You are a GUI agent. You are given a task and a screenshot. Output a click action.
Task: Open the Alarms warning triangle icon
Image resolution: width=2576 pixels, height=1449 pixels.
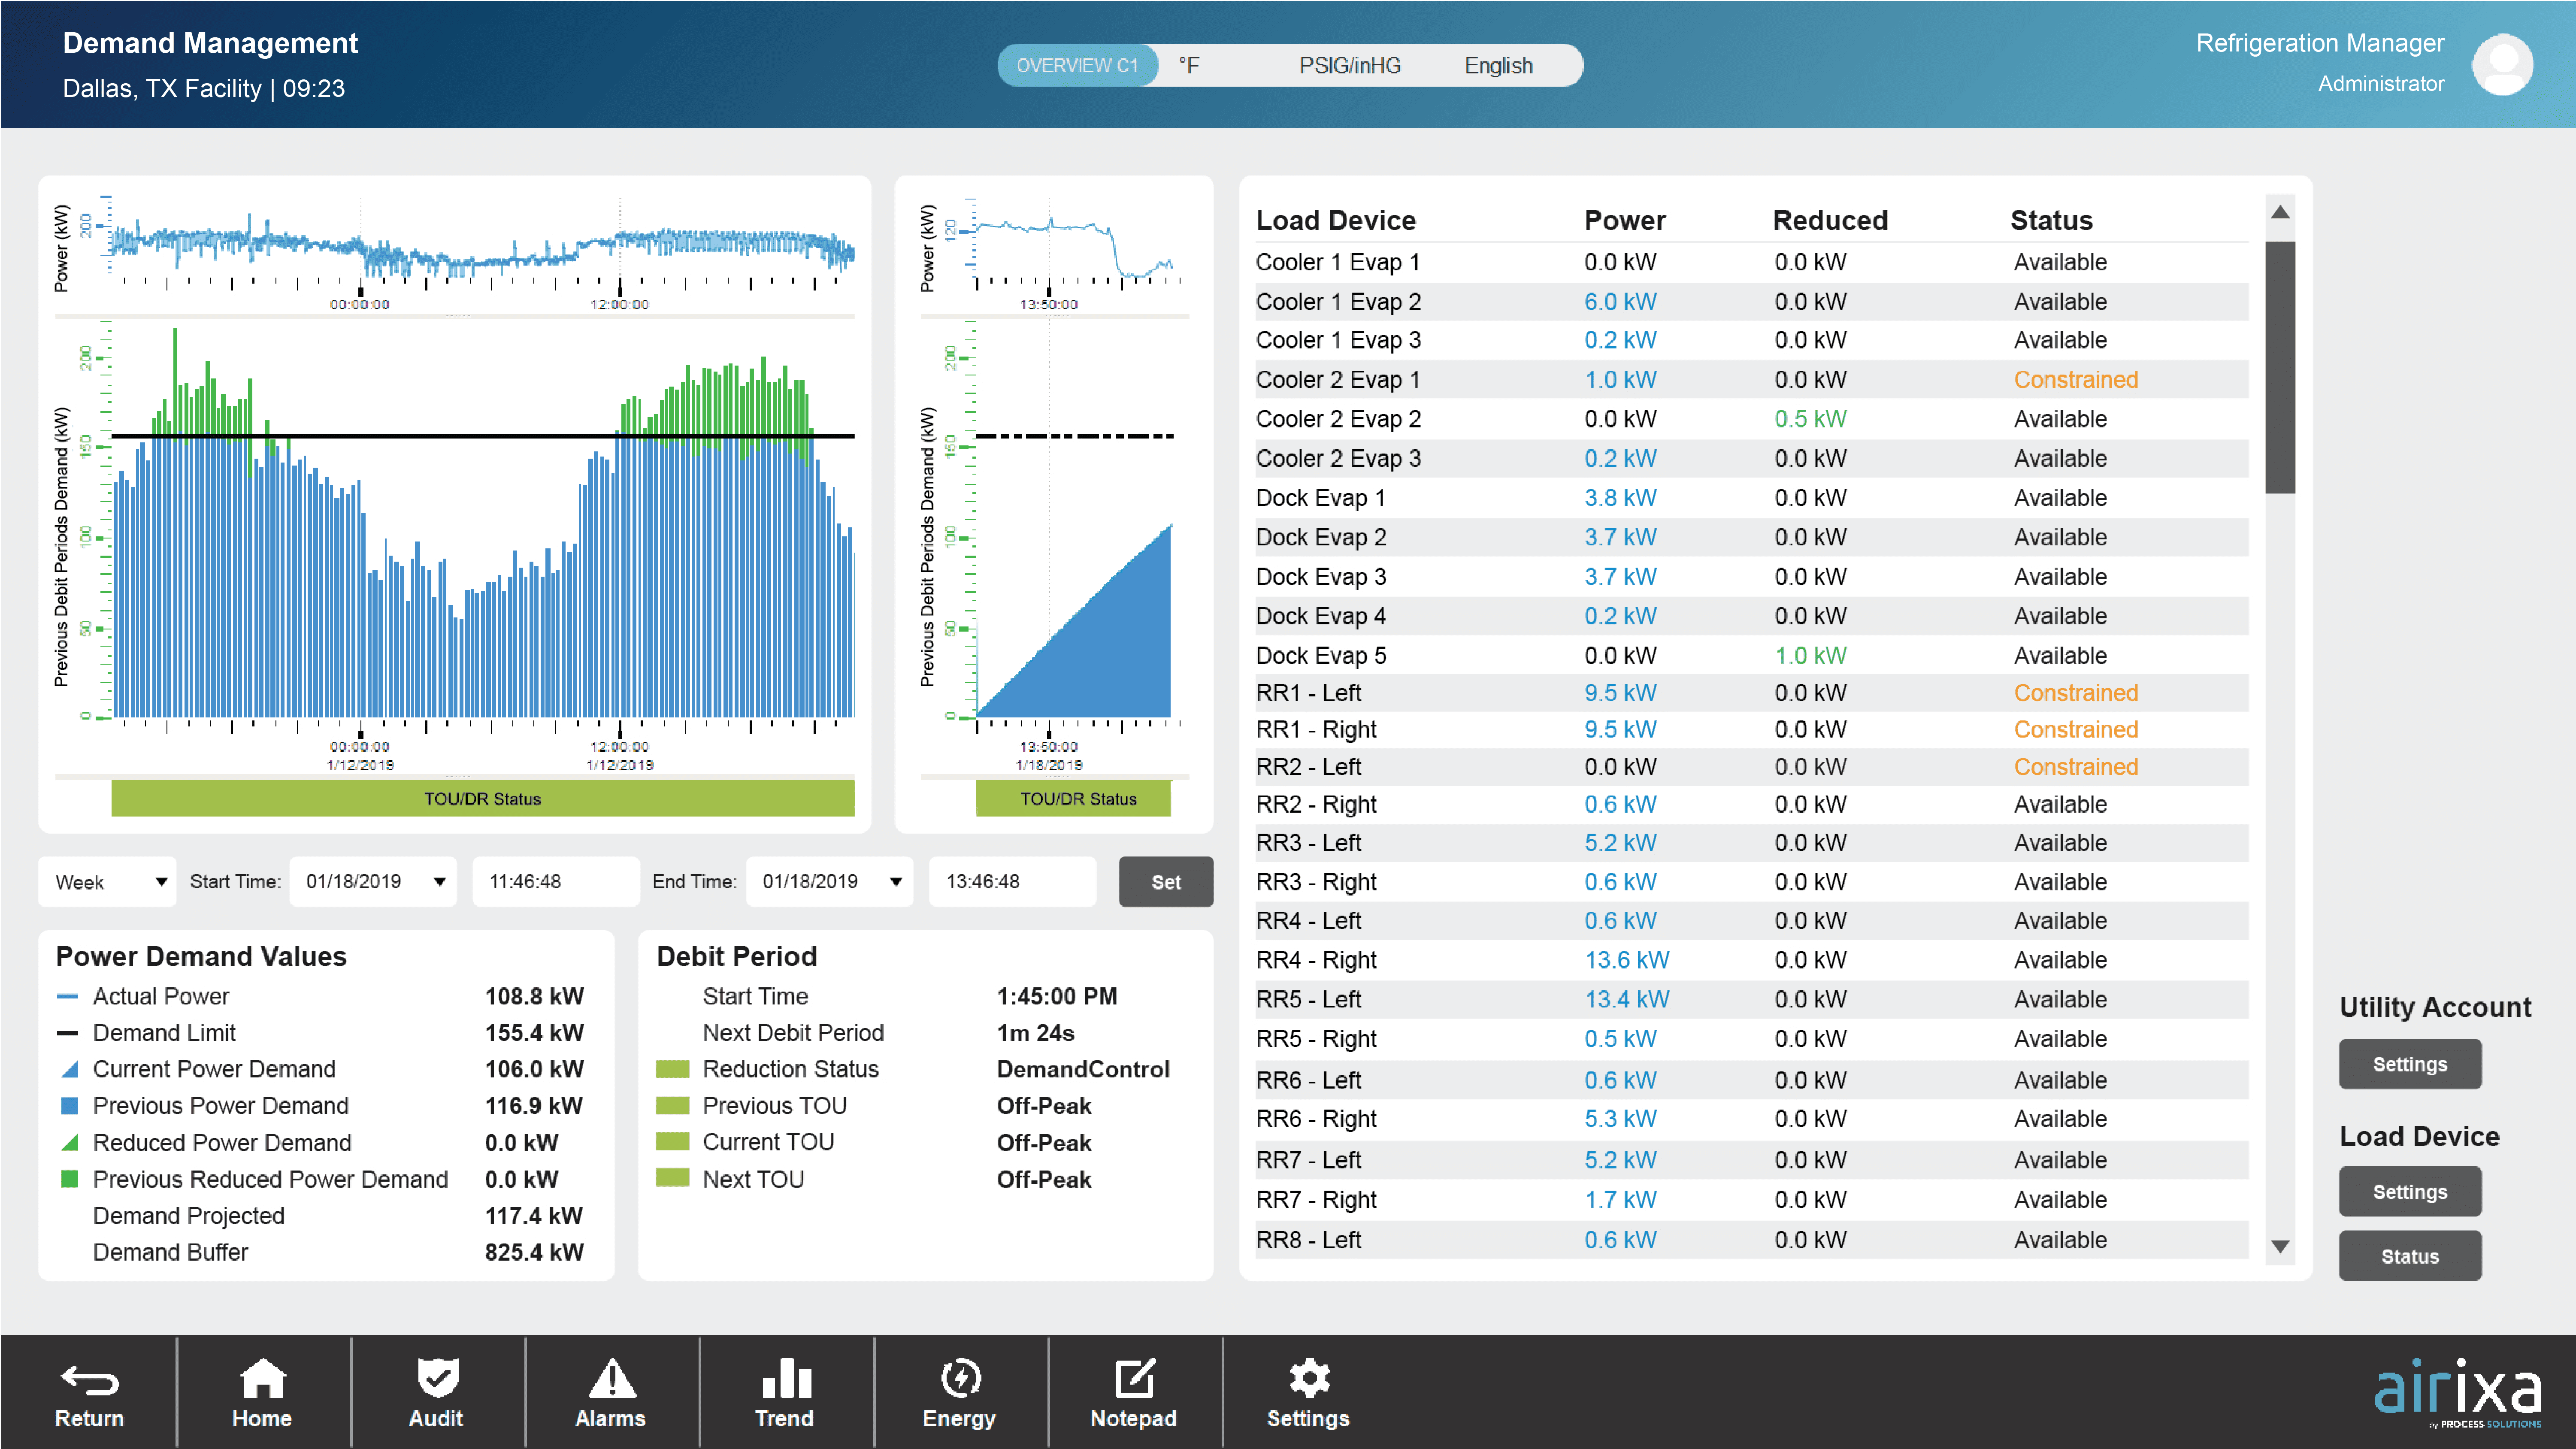point(611,1378)
